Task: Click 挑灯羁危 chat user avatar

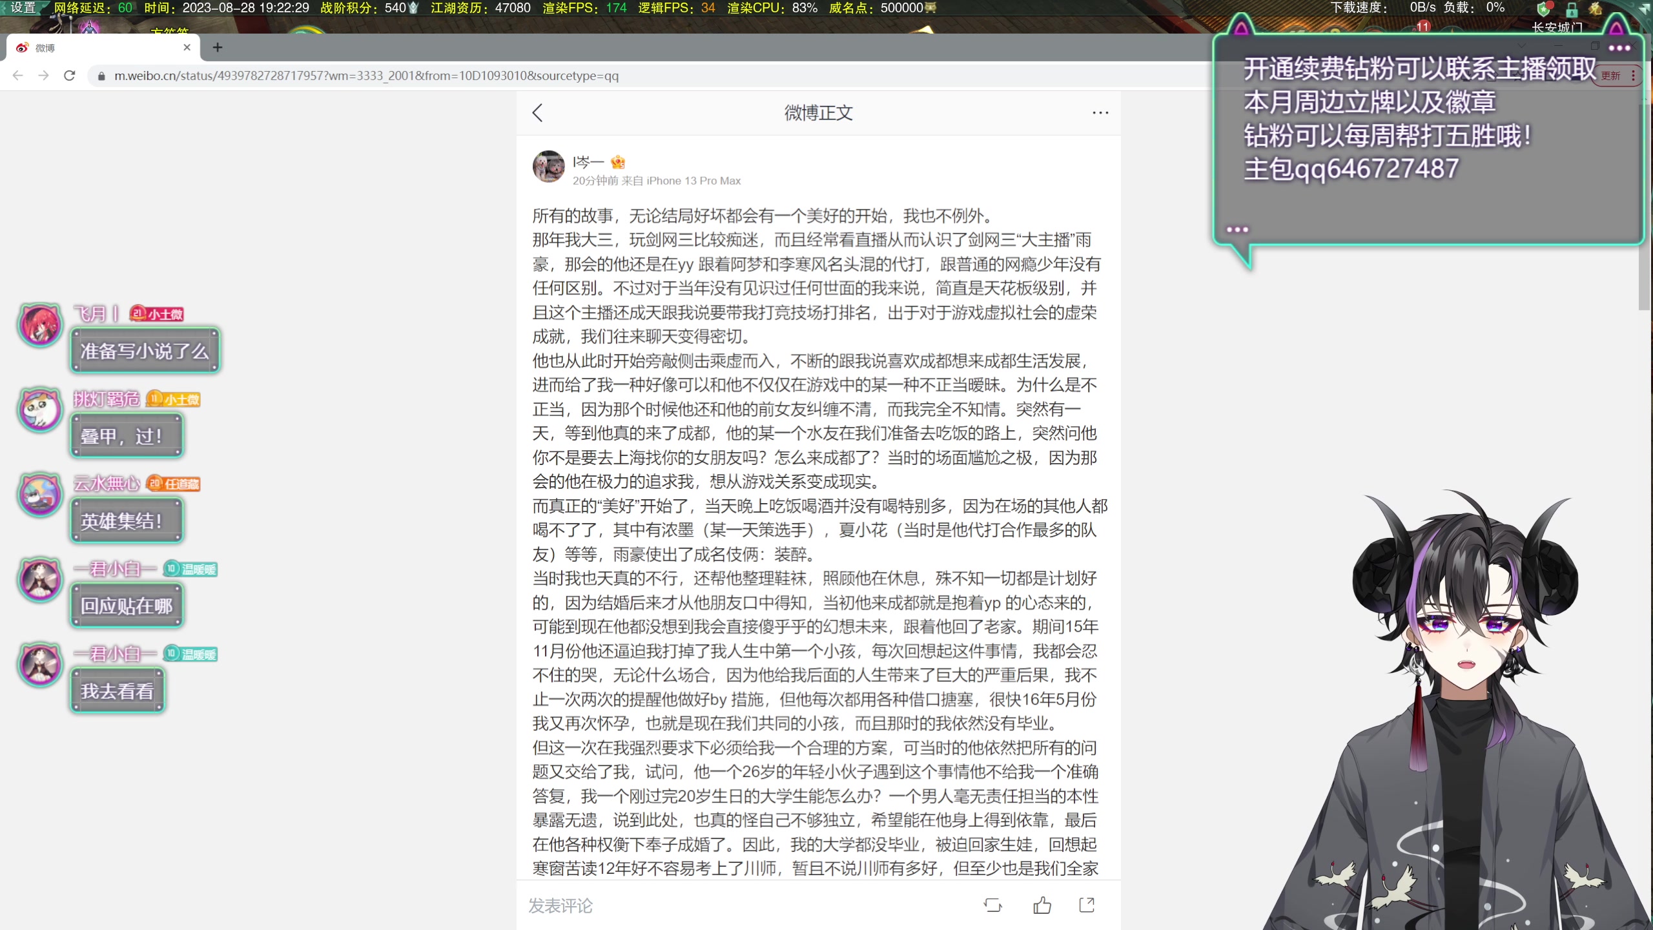Action: (40, 409)
